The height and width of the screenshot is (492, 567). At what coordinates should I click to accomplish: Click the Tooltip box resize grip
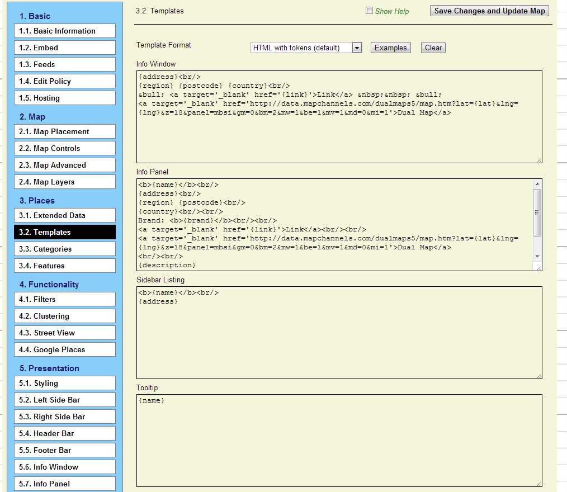point(539,484)
